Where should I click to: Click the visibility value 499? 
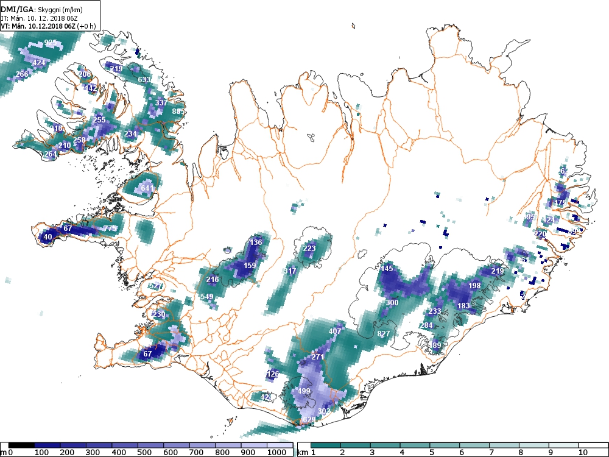pyautogui.click(x=304, y=391)
